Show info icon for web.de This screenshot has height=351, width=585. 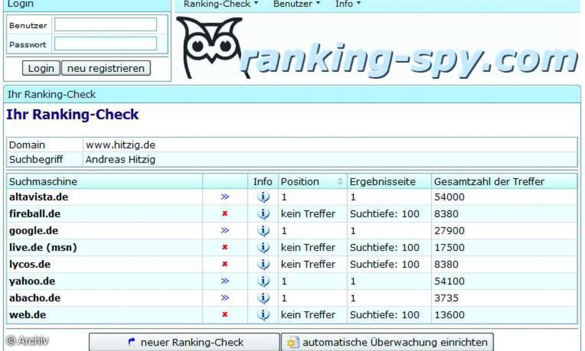coord(263,314)
